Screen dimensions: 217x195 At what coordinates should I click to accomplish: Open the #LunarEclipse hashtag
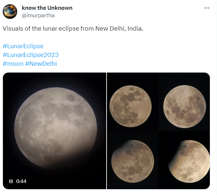23,46
